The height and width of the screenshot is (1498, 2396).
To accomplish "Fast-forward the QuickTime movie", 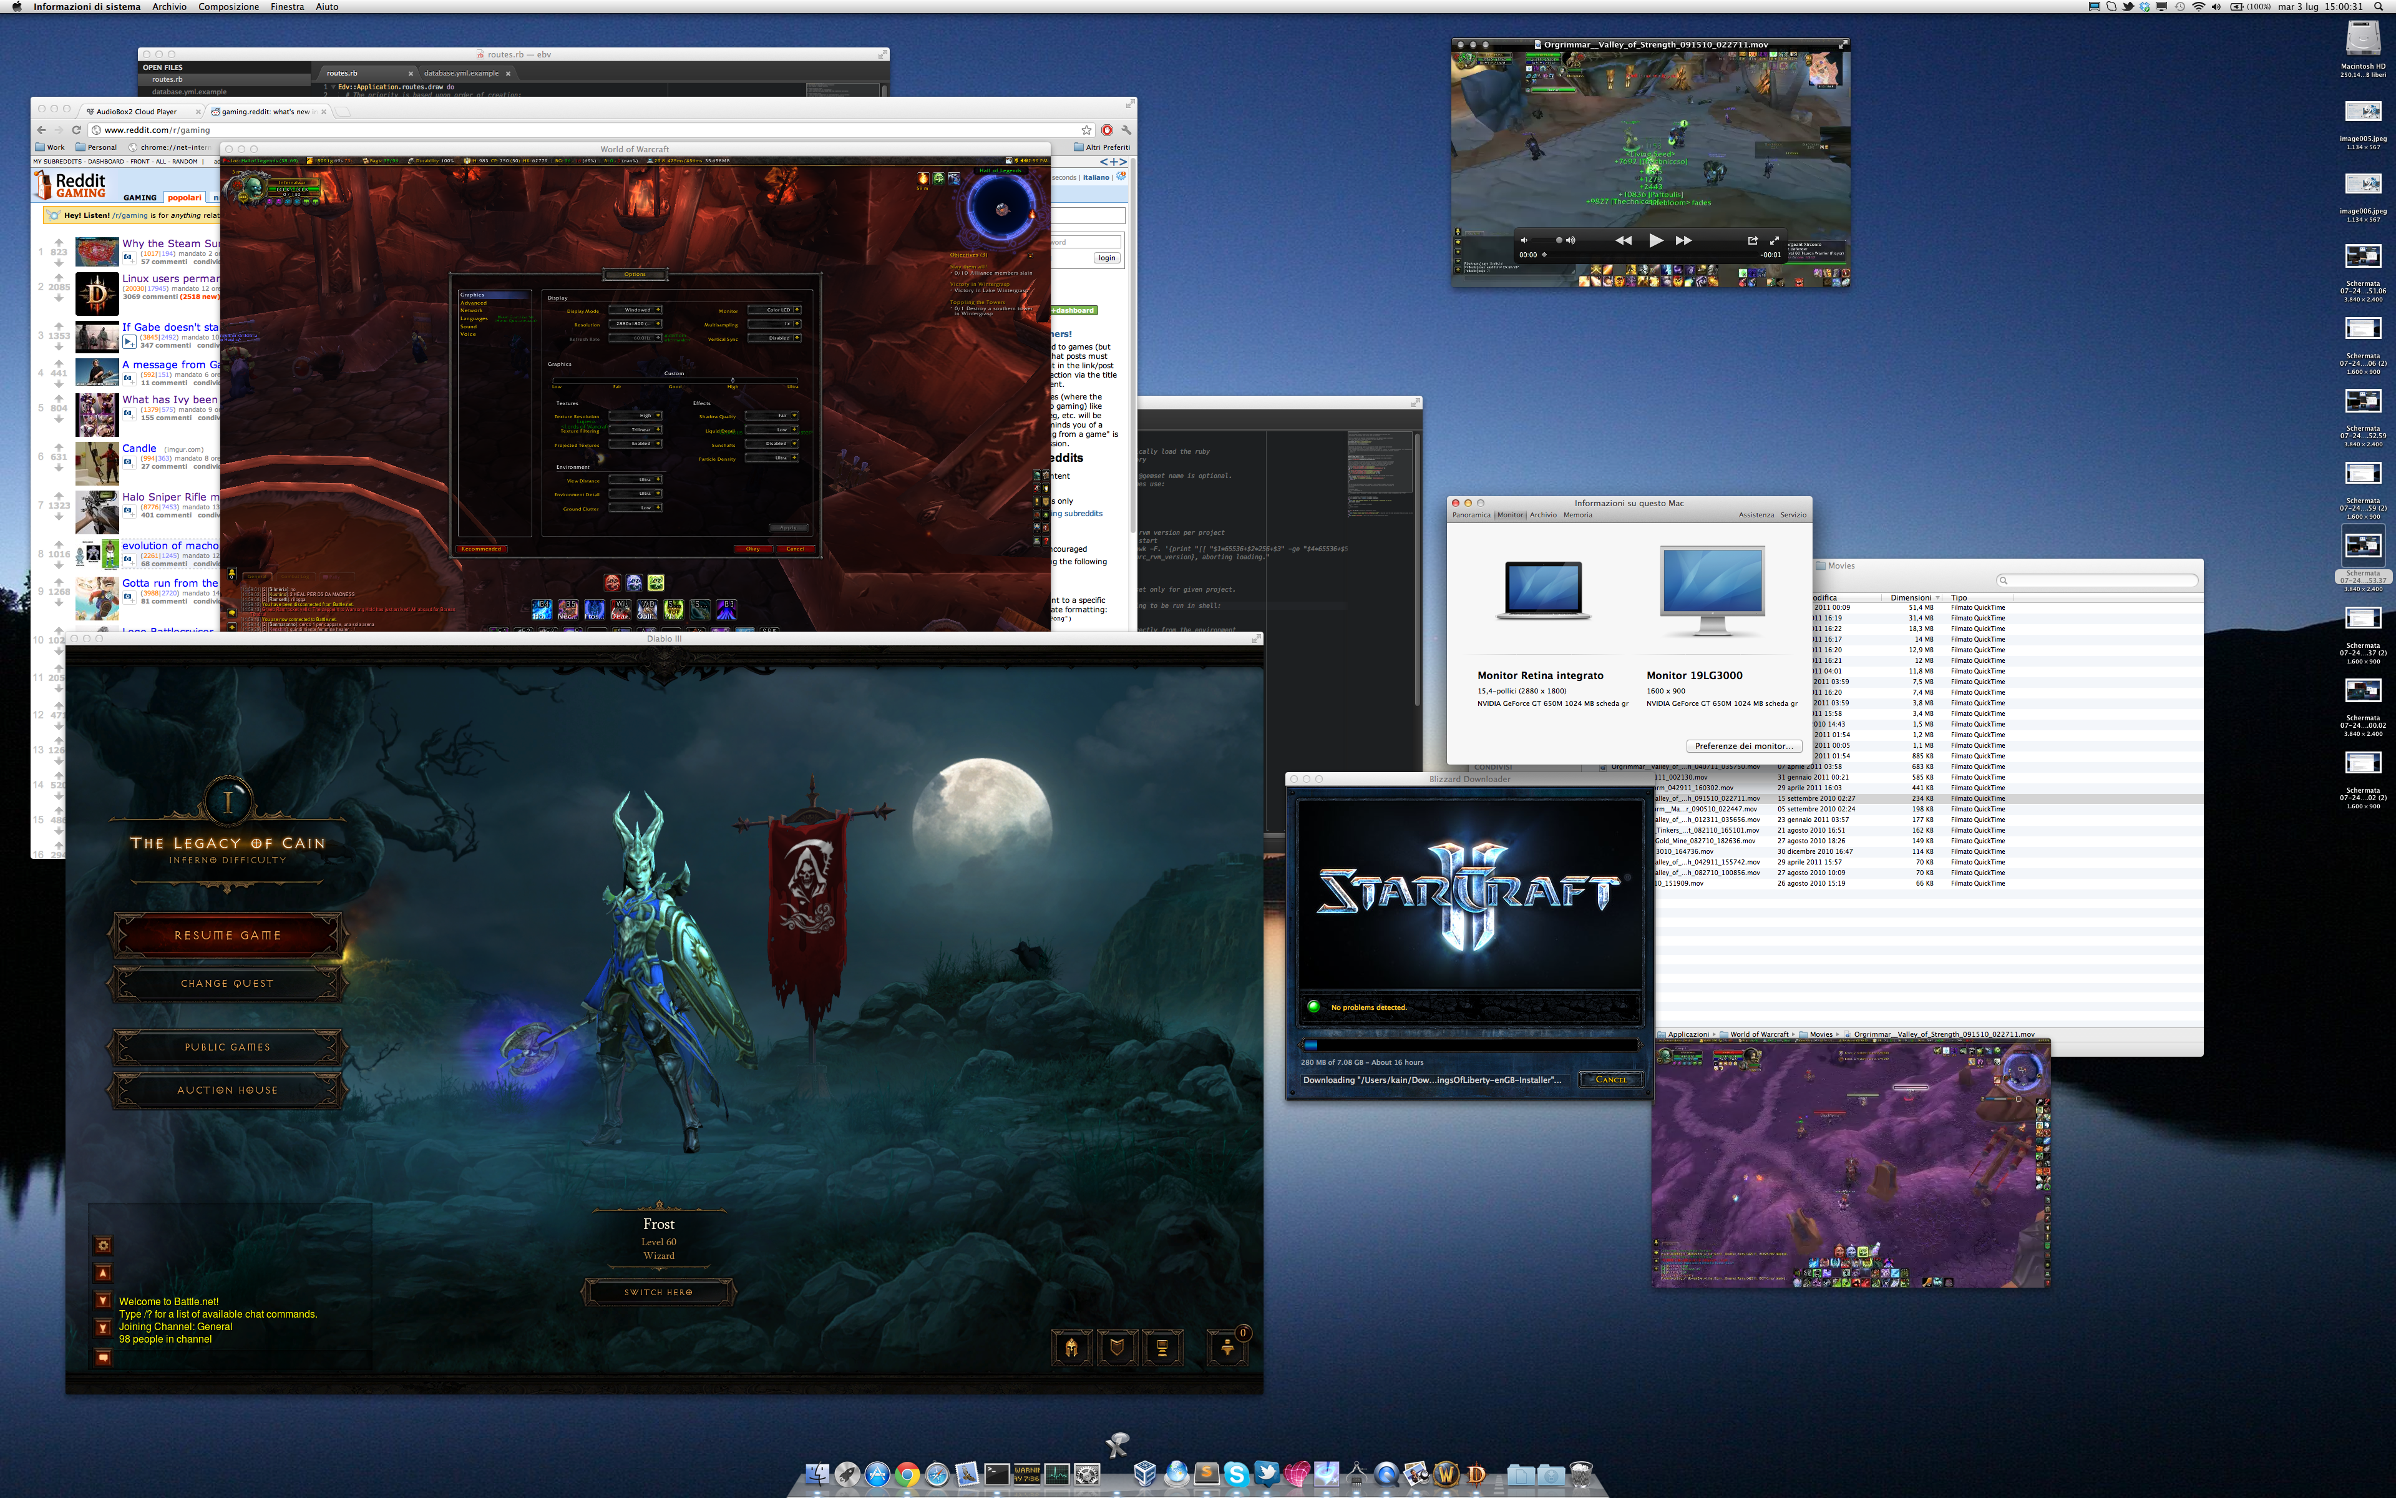I will click(1684, 241).
